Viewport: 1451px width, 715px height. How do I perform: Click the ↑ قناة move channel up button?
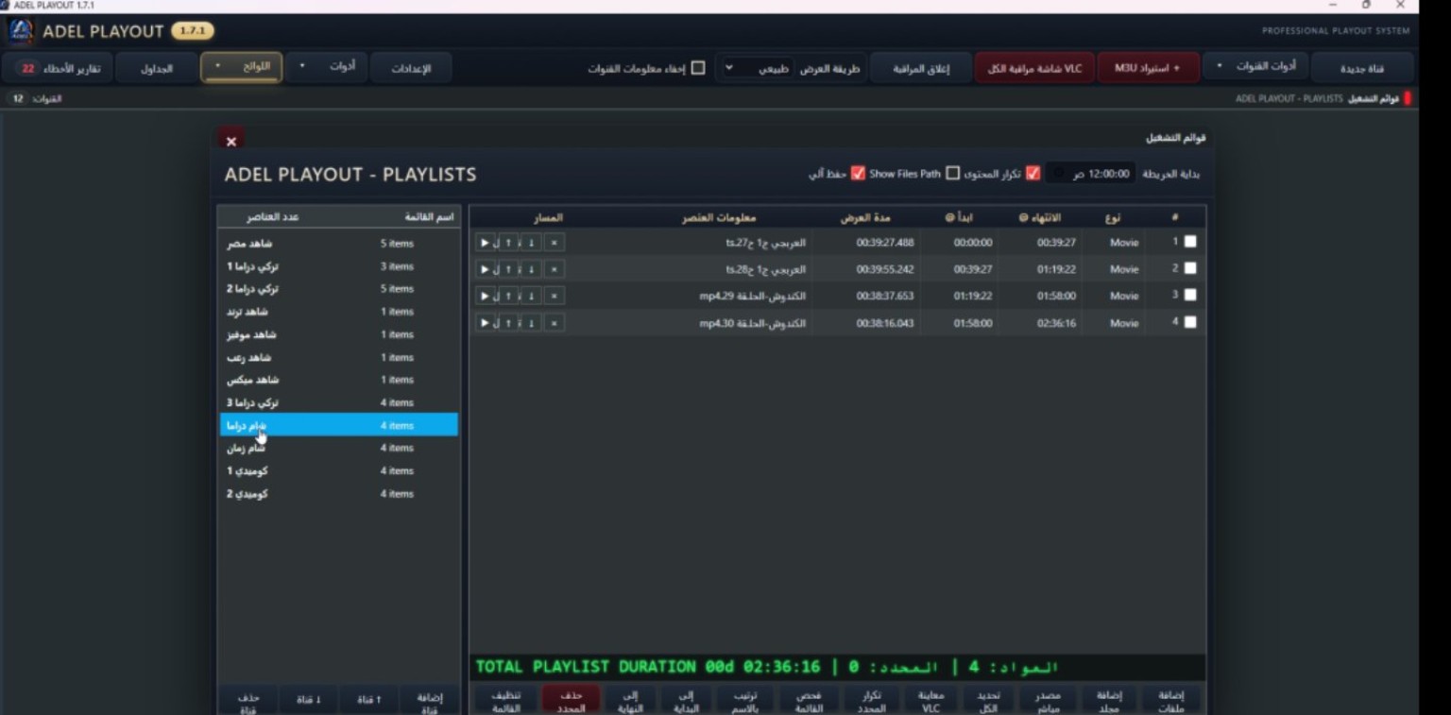coord(369,700)
